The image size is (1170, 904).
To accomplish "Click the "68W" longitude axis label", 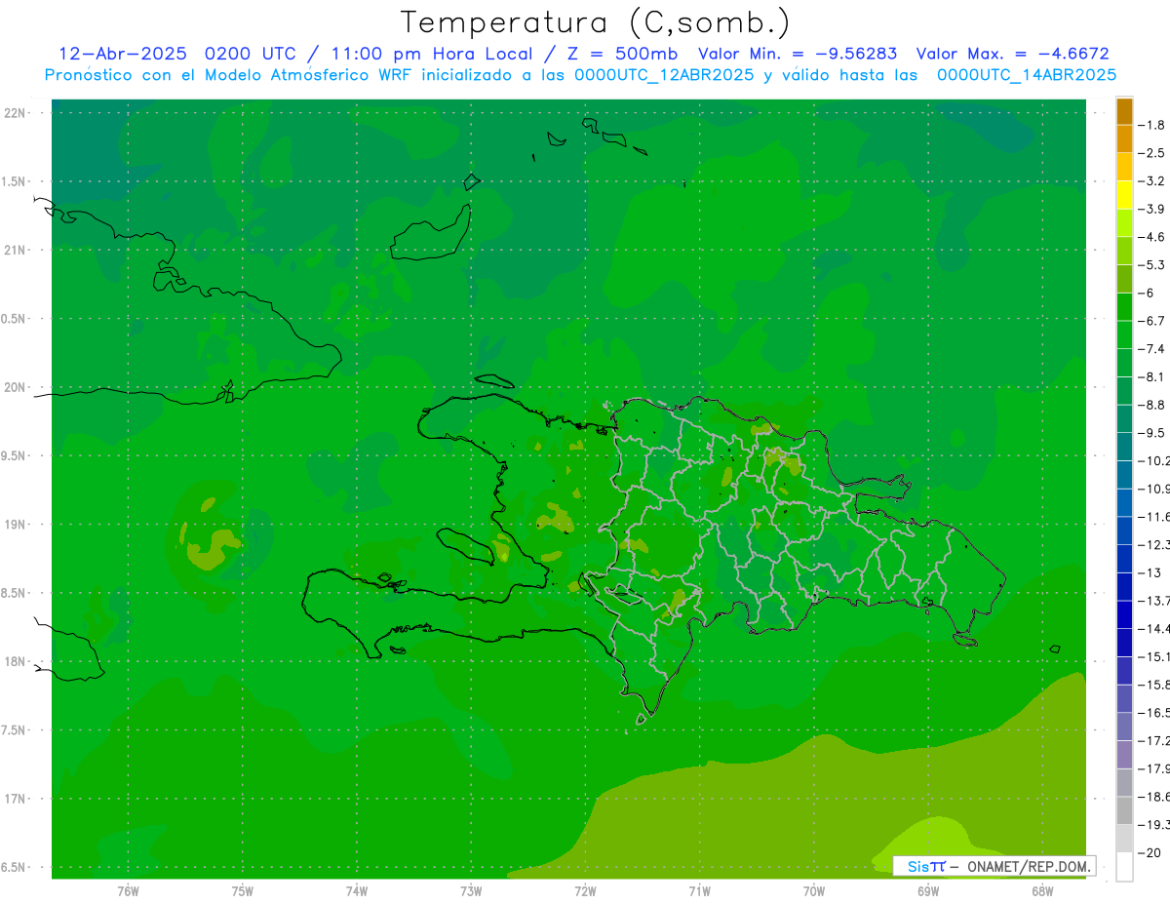I will point(1042,891).
